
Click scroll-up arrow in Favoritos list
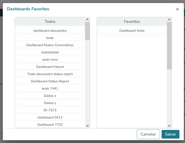tap(169, 20)
